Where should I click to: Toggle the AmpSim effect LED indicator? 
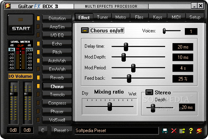click(x=38, y=27)
